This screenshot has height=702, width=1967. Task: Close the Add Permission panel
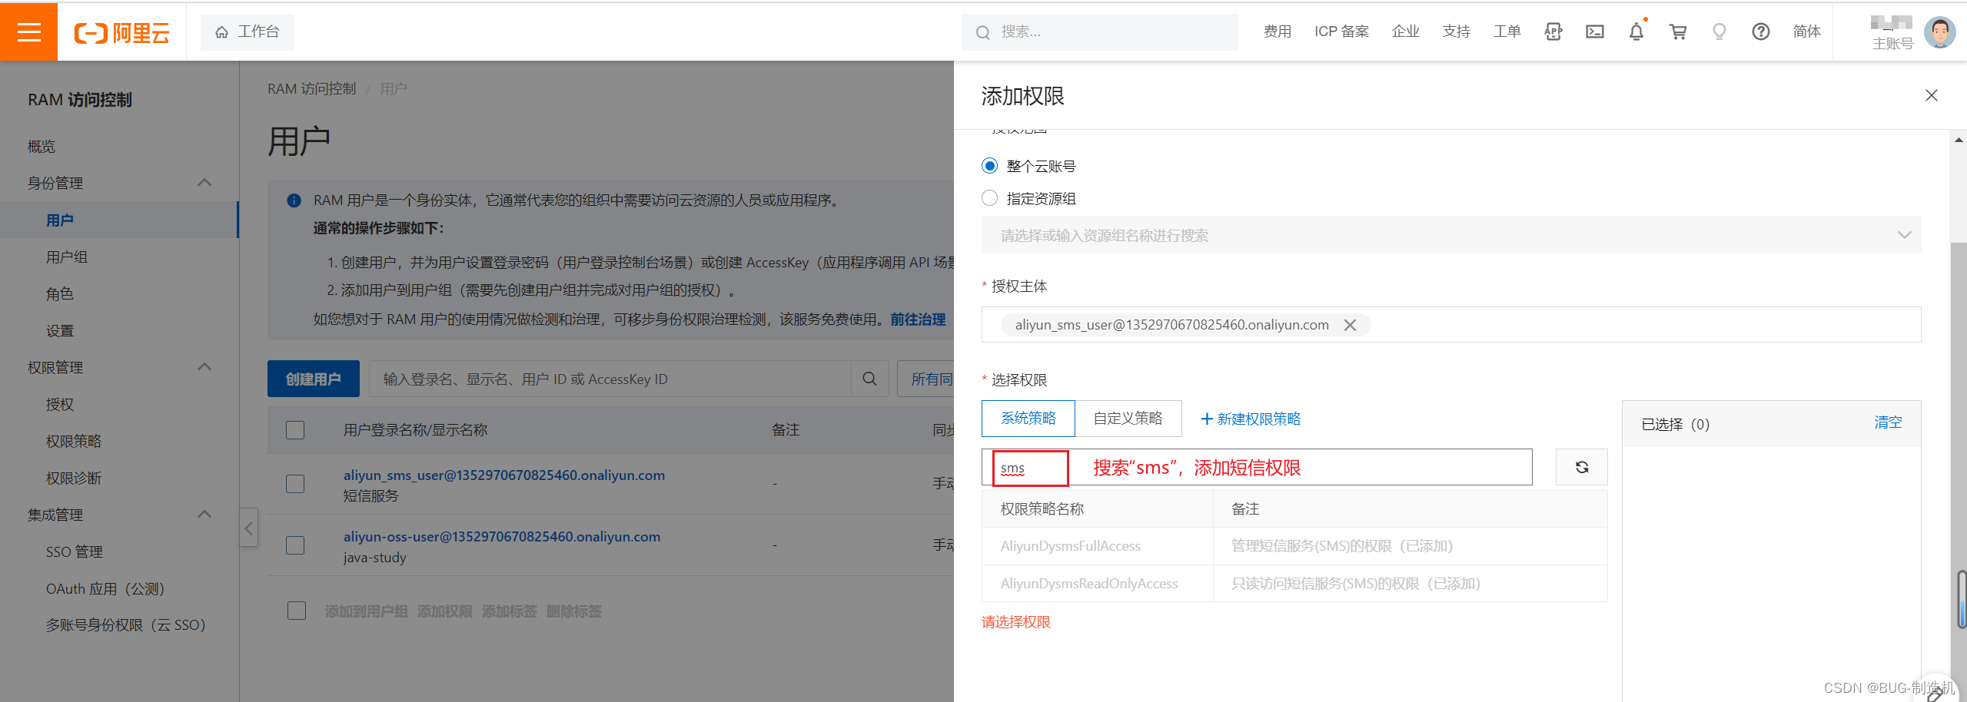[x=1931, y=95]
